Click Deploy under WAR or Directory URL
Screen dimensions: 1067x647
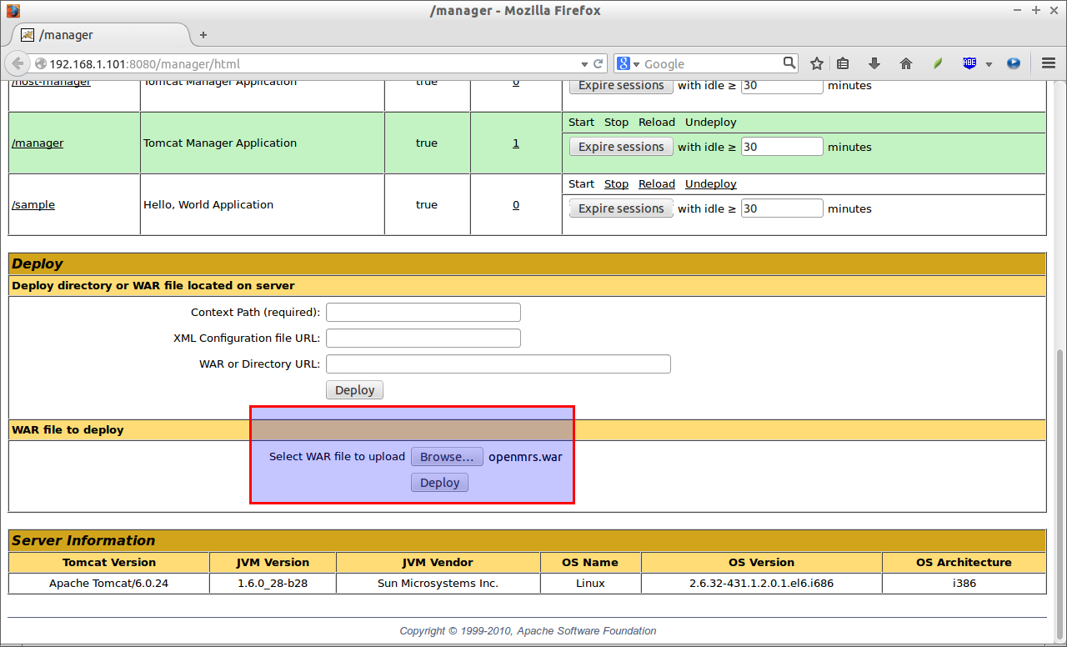[354, 390]
